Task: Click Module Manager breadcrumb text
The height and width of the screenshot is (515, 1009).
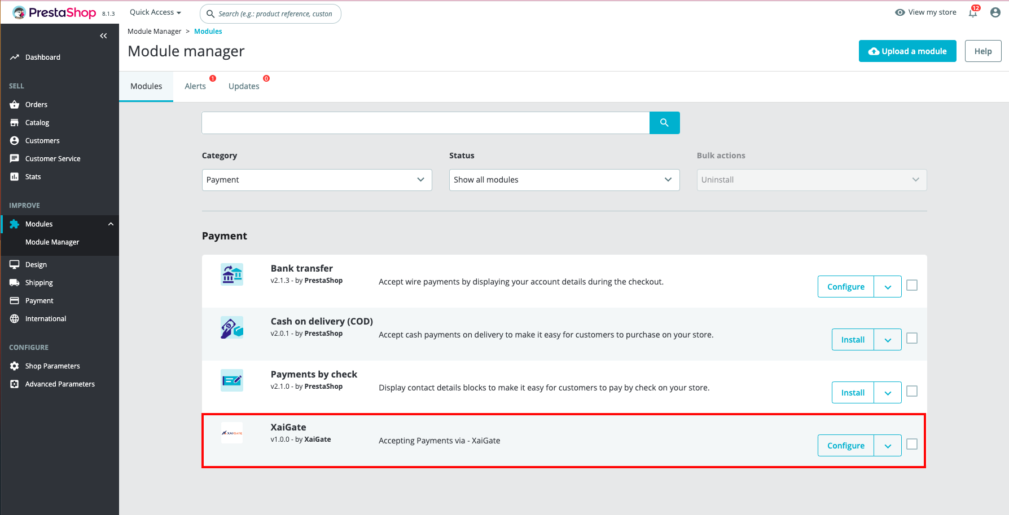Action: (155, 32)
